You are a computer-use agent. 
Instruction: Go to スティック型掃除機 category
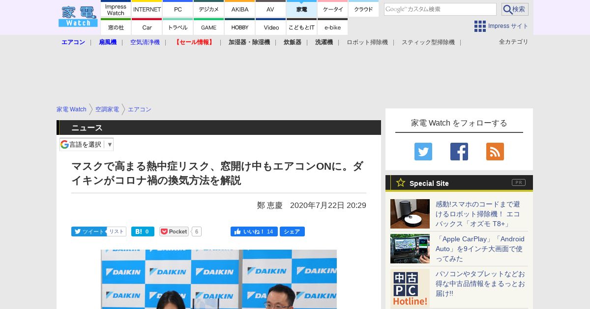(x=428, y=42)
